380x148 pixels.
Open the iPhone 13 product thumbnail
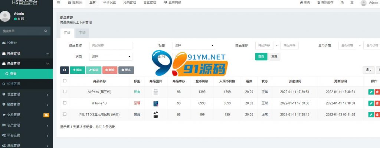156,103
